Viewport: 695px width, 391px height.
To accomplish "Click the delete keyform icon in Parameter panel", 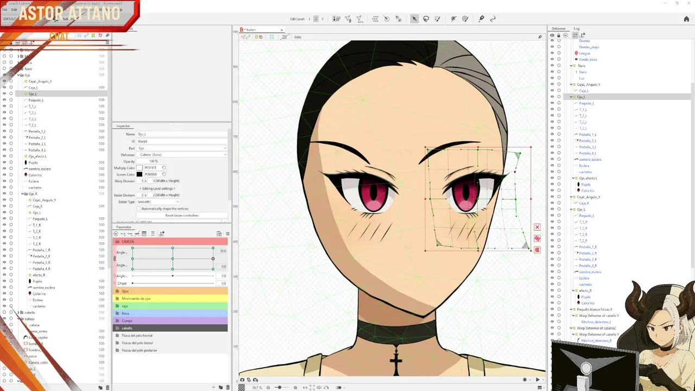I will click(136, 234).
